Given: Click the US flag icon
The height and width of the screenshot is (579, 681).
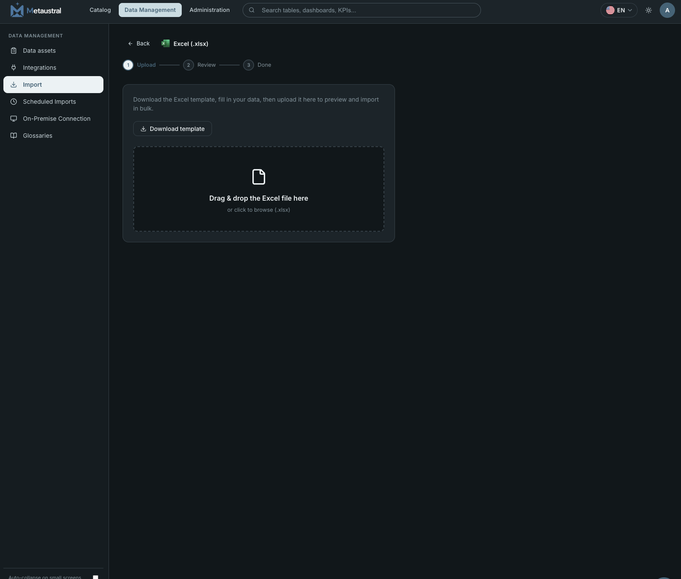Looking at the screenshot, I should point(610,10).
